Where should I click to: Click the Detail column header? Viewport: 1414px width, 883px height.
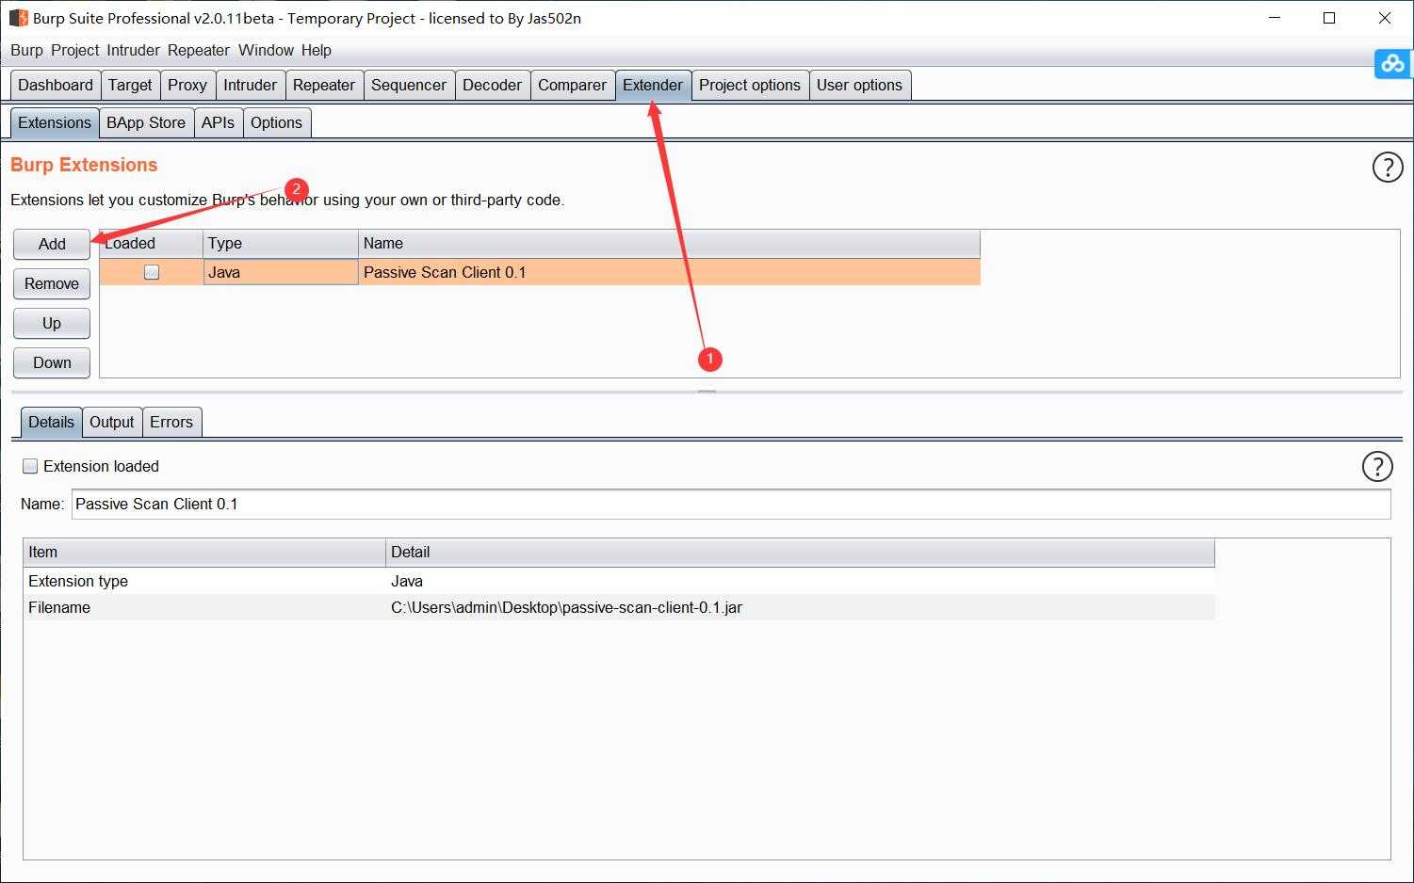point(800,552)
